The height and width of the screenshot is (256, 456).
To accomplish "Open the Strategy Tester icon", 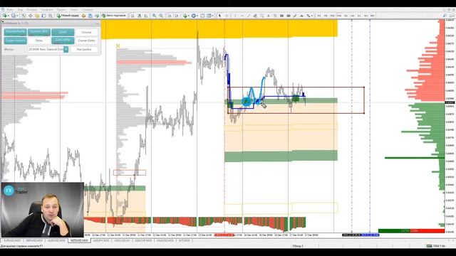I will (51, 16).
